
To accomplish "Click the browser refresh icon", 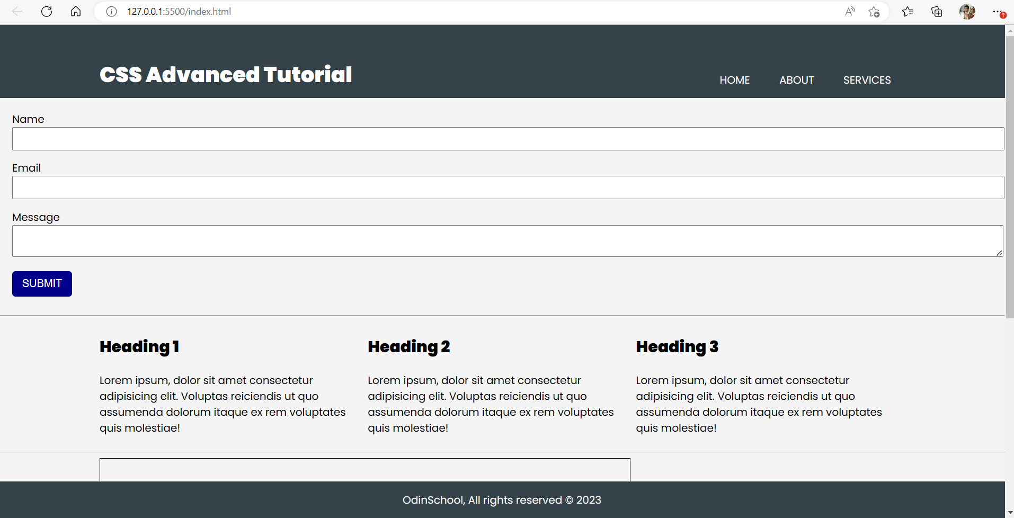I will pos(47,12).
